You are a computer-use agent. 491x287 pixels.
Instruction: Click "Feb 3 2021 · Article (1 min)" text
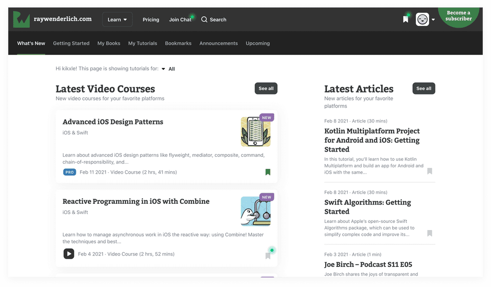[352, 254]
